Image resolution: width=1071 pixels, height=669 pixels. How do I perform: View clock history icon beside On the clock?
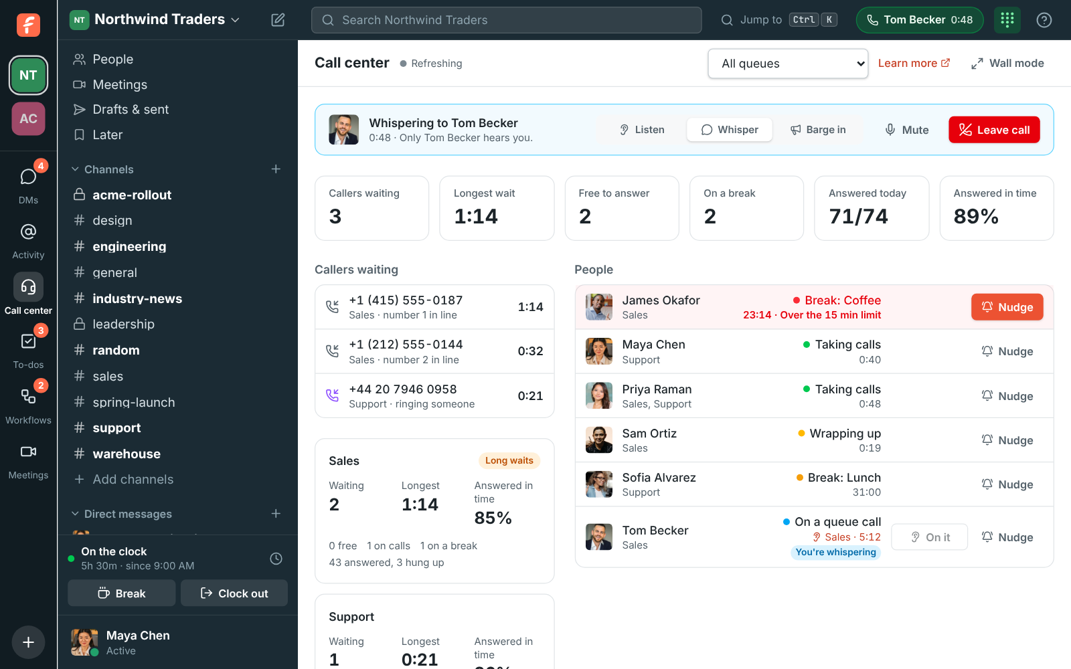[x=276, y=559]
